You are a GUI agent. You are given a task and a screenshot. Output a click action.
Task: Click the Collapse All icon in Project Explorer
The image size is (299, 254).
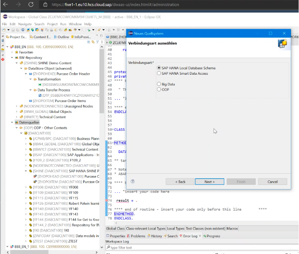[89, 42]
